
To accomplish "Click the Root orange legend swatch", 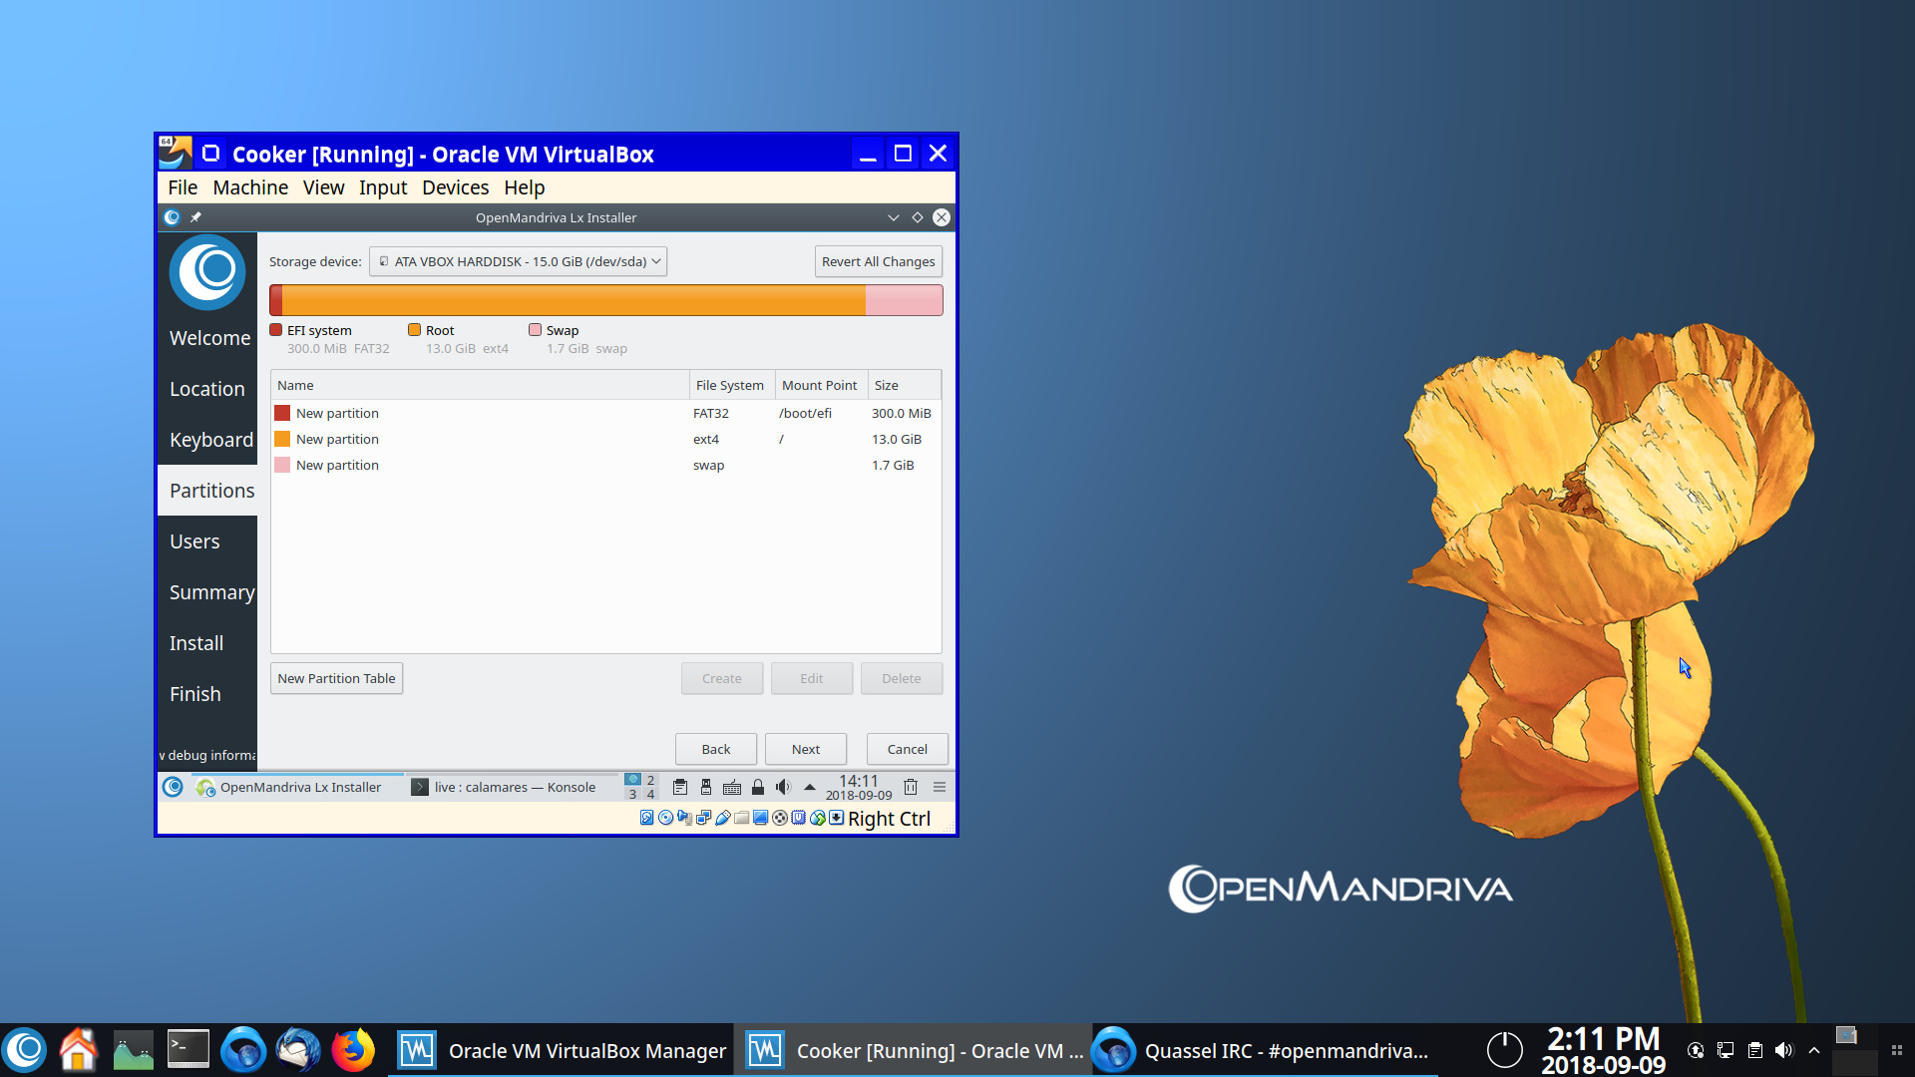I will 414,330.
